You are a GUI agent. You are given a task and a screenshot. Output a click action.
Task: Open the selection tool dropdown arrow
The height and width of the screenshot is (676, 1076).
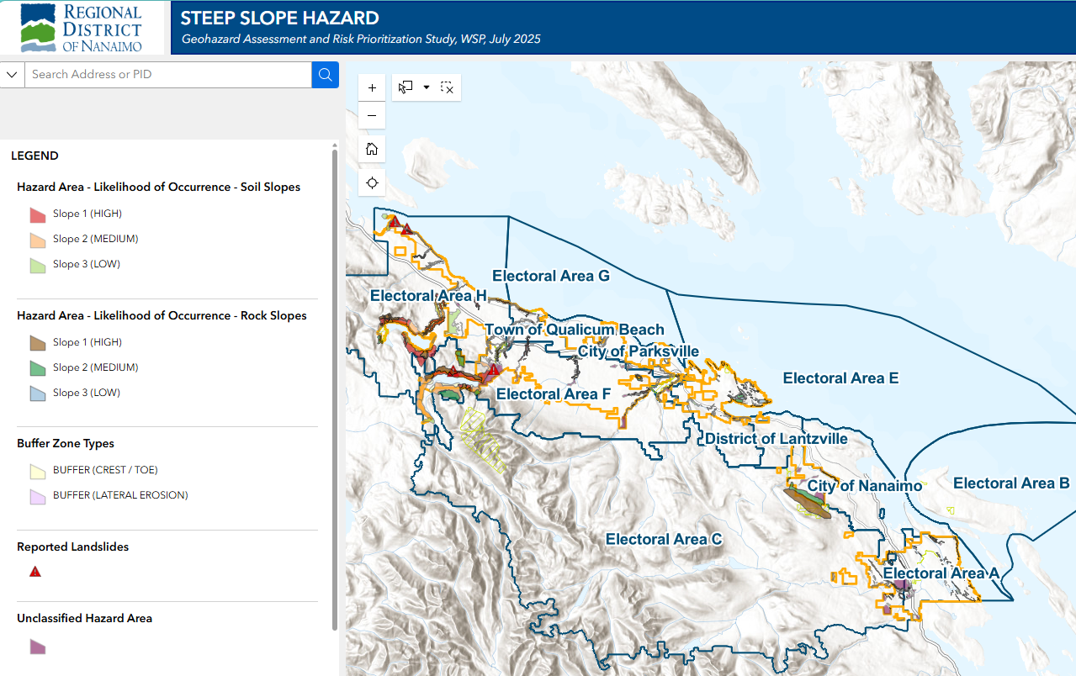[426, 87]
